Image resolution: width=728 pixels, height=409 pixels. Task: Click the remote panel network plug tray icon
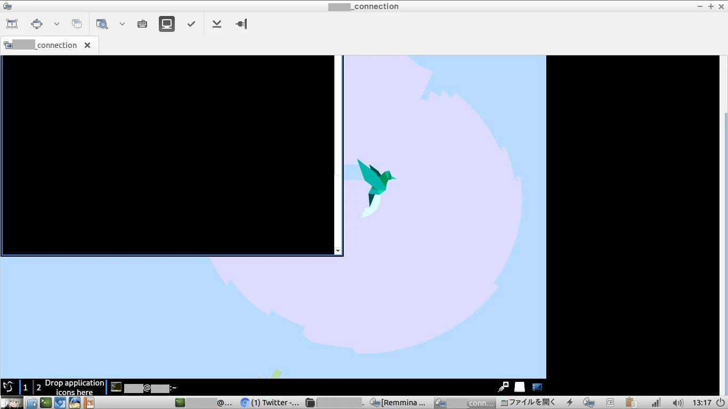[504, 387]
